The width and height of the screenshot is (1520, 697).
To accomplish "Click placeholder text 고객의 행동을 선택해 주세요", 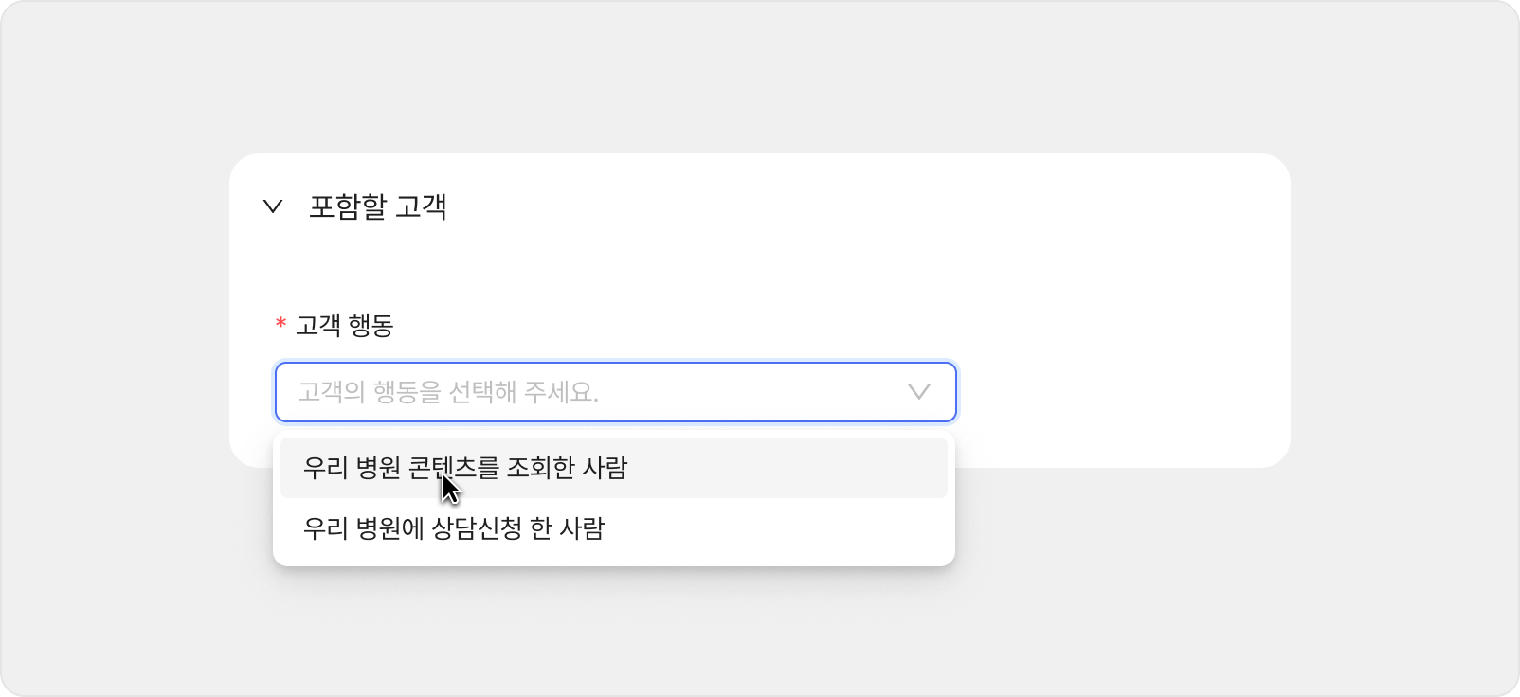I will [447, 392].
